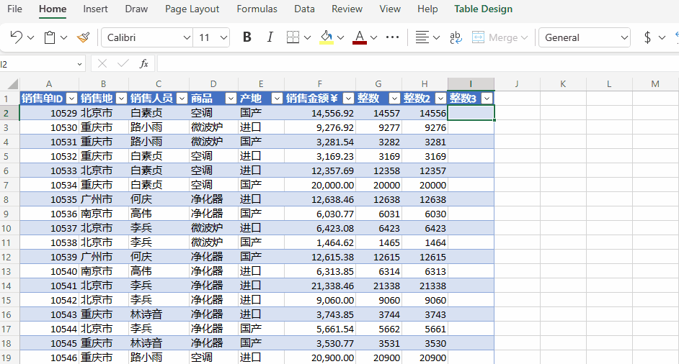
Task: Click cell showing 林诗音 in row 16
Action: 159,314
